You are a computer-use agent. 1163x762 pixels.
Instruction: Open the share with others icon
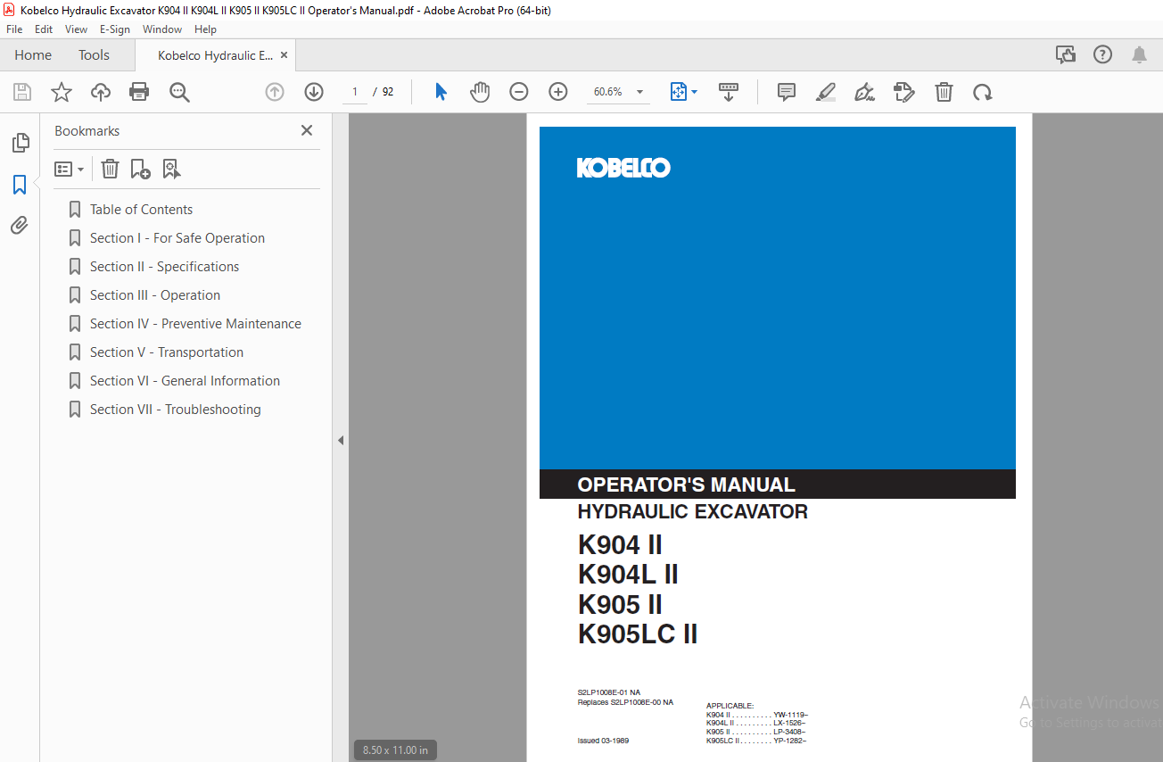point(1066,54)
